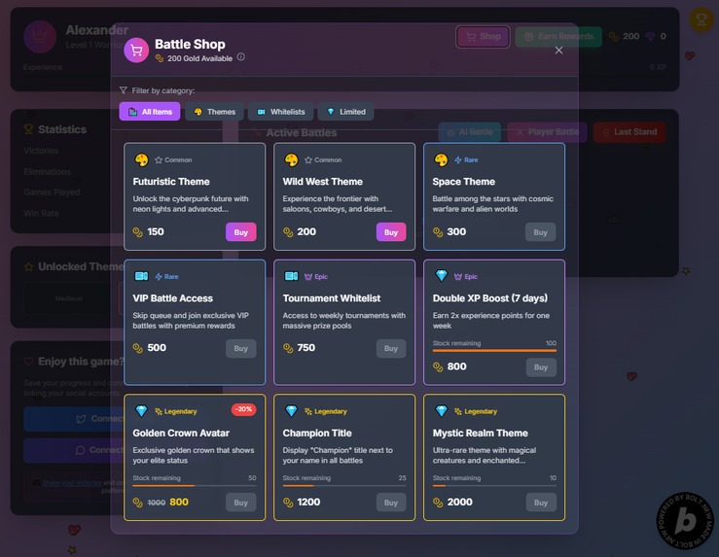Click the 200 Gold Available text
Viewport: 719px width, 557px height.
click(199, 58)
